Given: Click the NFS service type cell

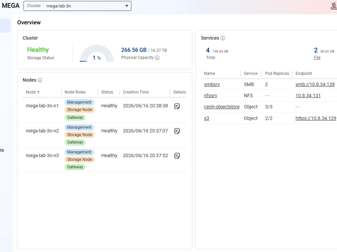Looking at the screenshot, I should pyautogui.click(x=248, y=96).
